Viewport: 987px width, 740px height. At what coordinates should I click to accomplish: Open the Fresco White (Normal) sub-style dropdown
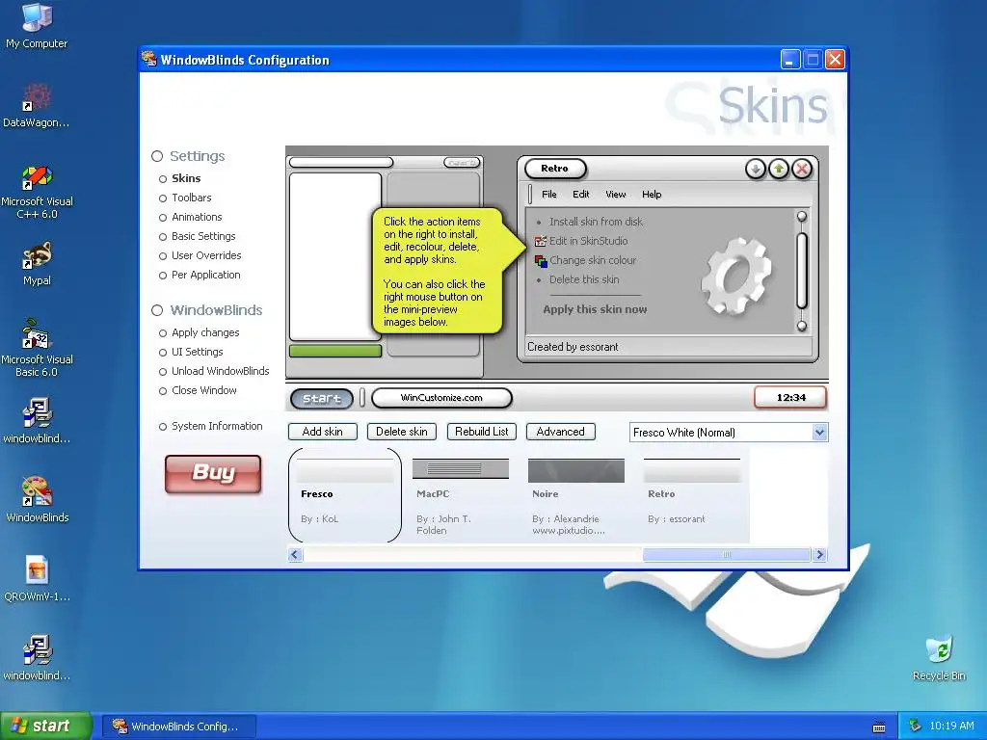(x=729, y=433)
